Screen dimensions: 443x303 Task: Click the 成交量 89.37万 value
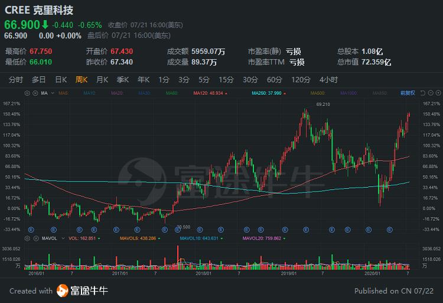point(204,62)
